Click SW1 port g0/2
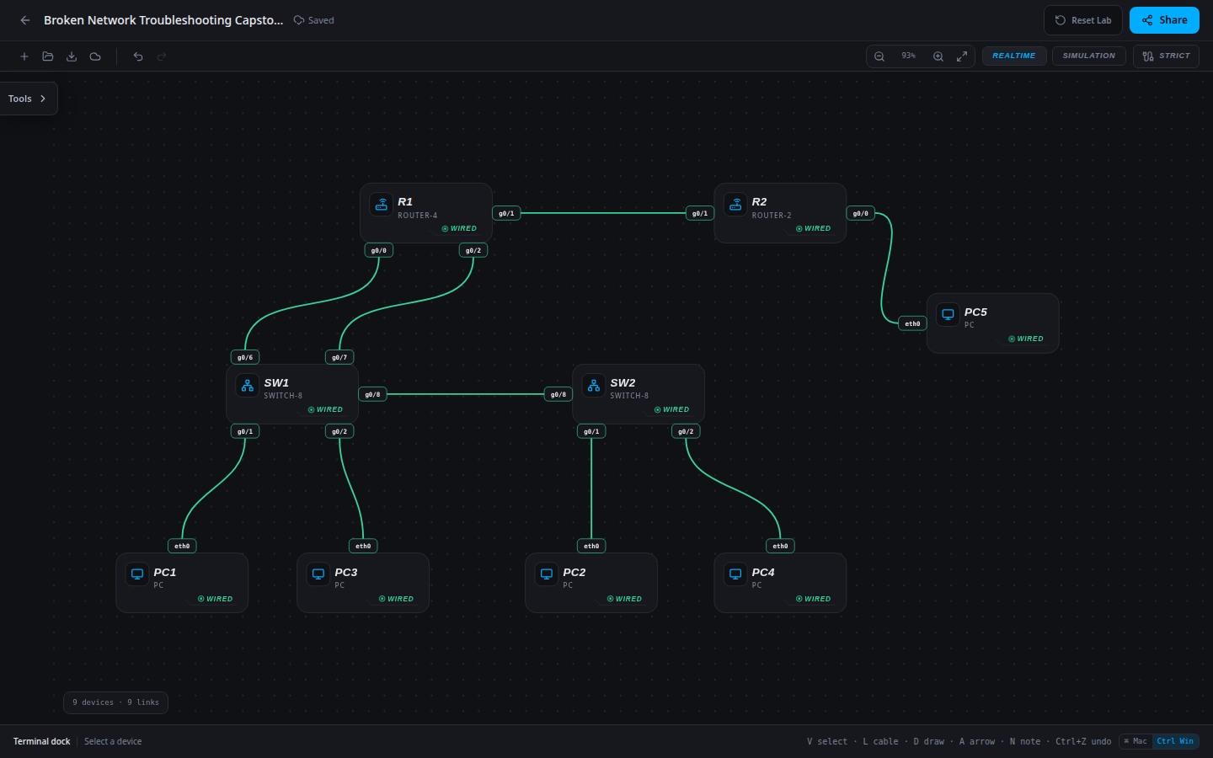Image resolution: width=1213 pixels, height=758 pixels. click(x=339, y=431)
